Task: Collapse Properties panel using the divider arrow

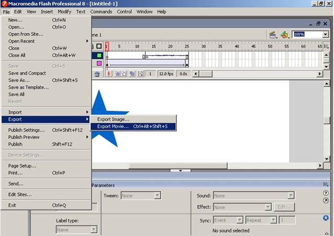Action: 181,170
